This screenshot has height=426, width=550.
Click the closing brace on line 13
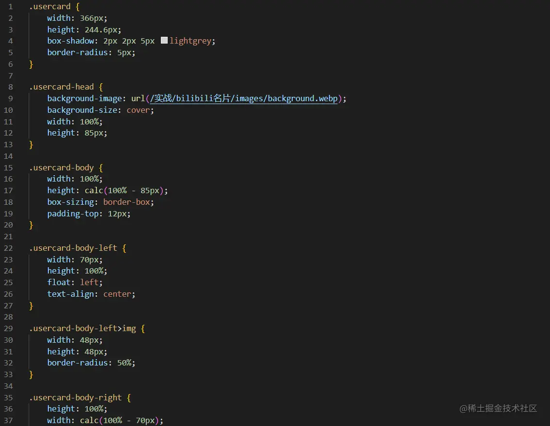coord(31,145)
